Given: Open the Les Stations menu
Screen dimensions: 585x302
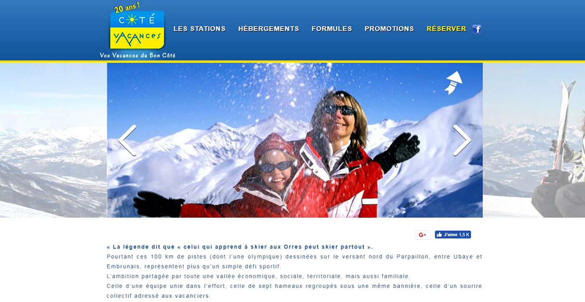Looking at the screenshot, I should [x=199, y=29].
